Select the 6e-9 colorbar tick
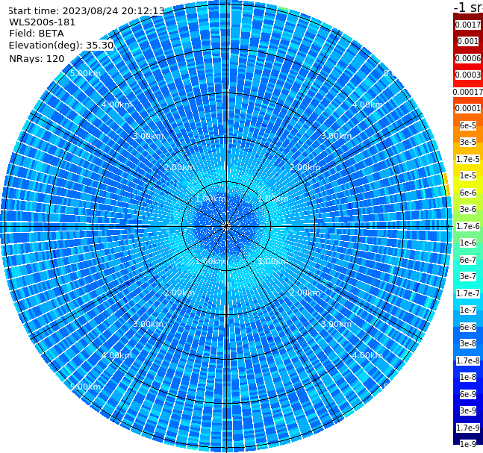 tap(468, 394)
